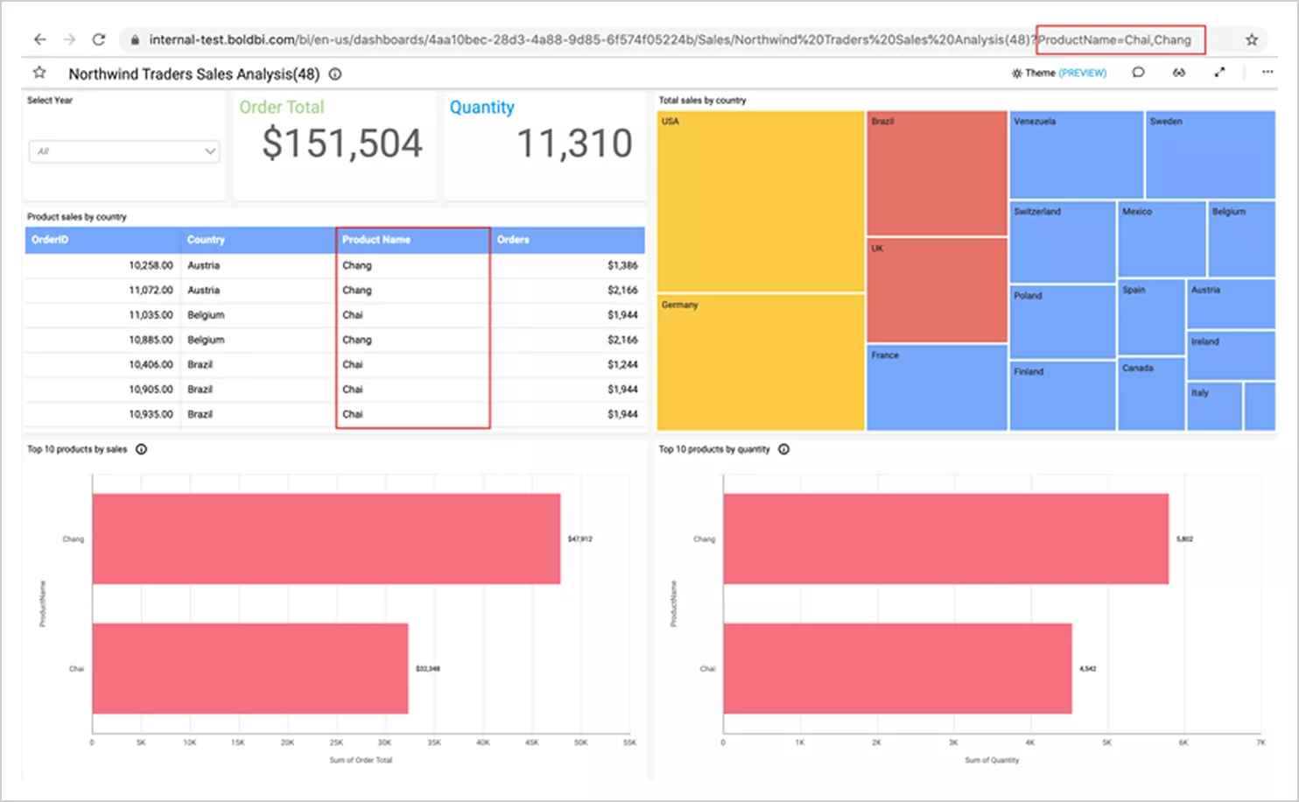Bookmark this page with the address bar star
1299x802 pixels.
(x=1252, y=39)
